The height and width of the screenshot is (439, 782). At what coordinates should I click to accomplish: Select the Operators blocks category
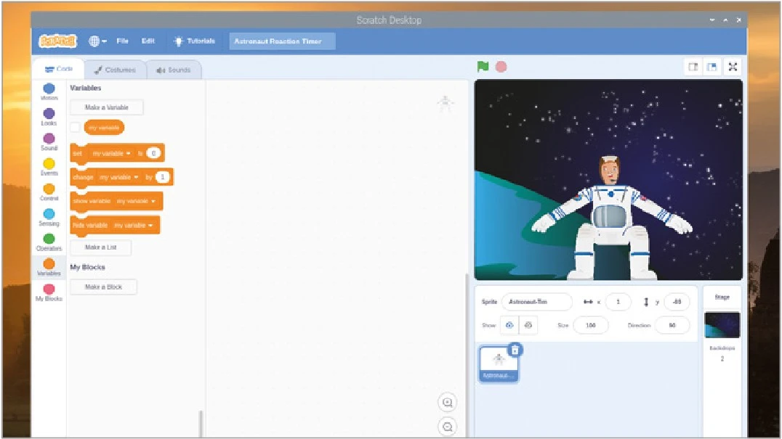coord(49,239)
